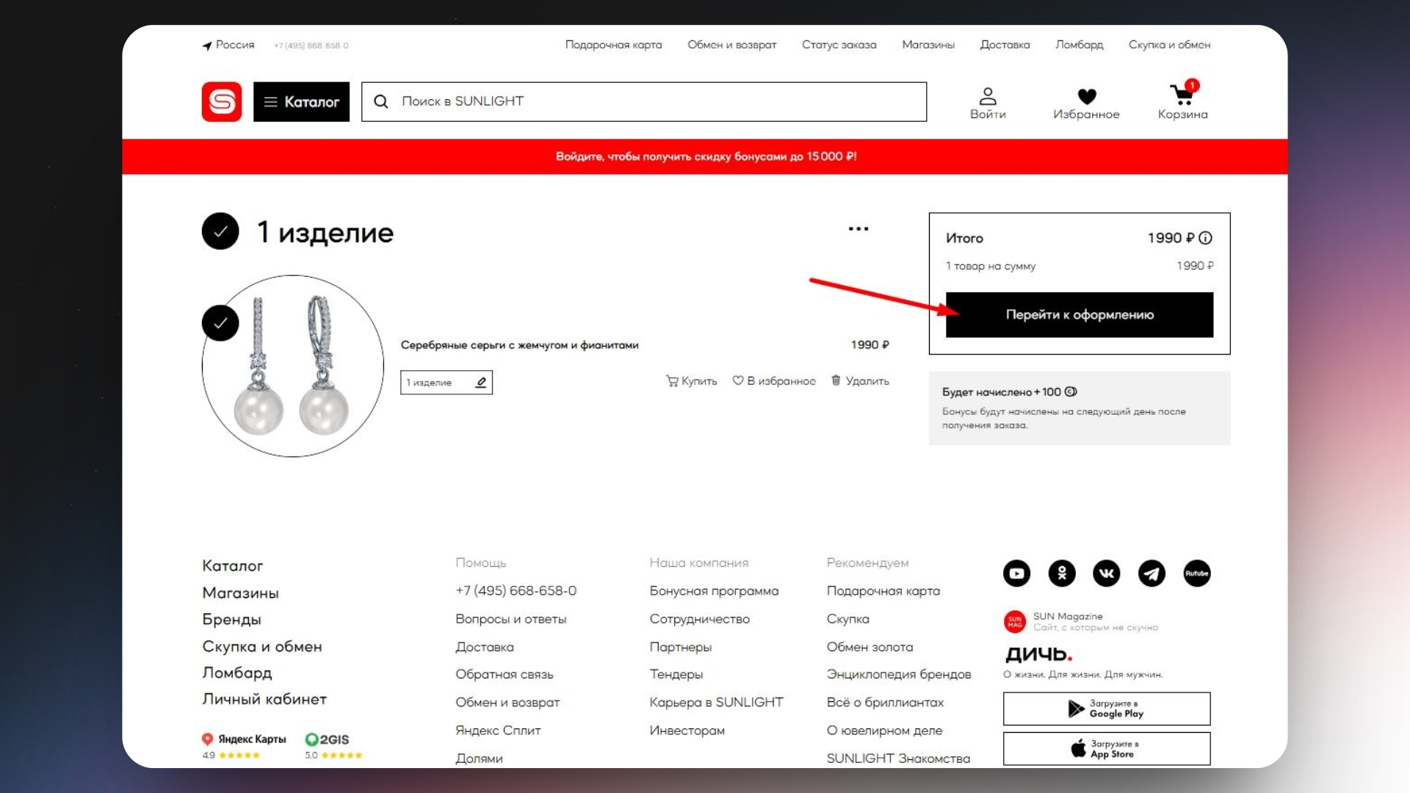This screenshot has height=793, width=1410.
Task: Open Карьера в SUNLIGHT footer link
Action: [x=717, y=703]
